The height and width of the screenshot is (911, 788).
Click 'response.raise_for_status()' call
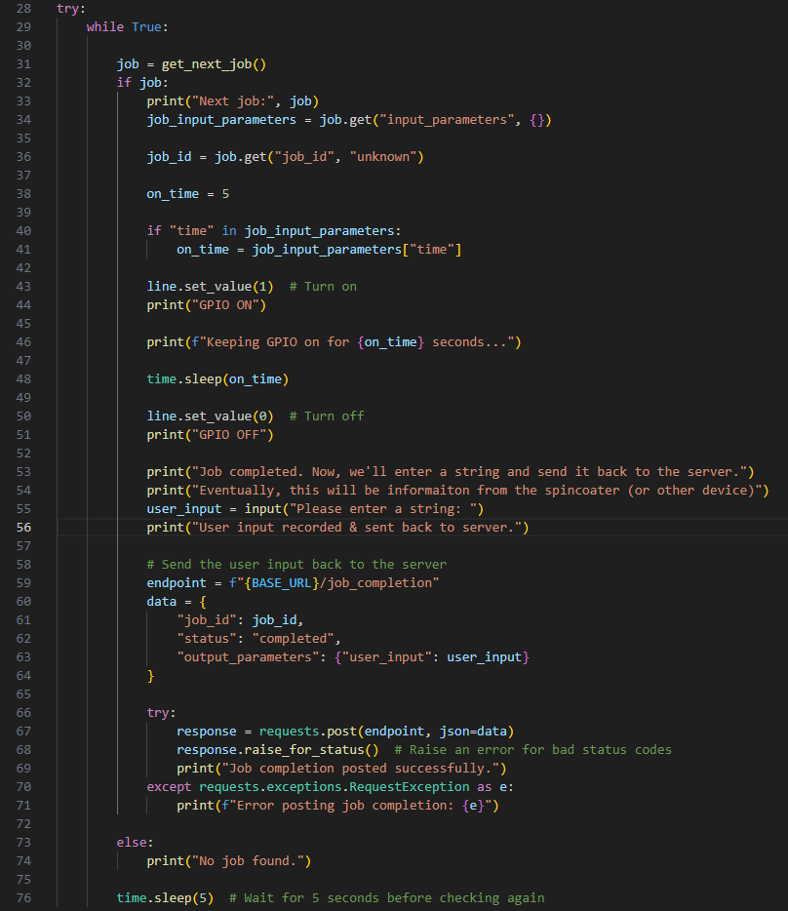click(x=278, y=750)
